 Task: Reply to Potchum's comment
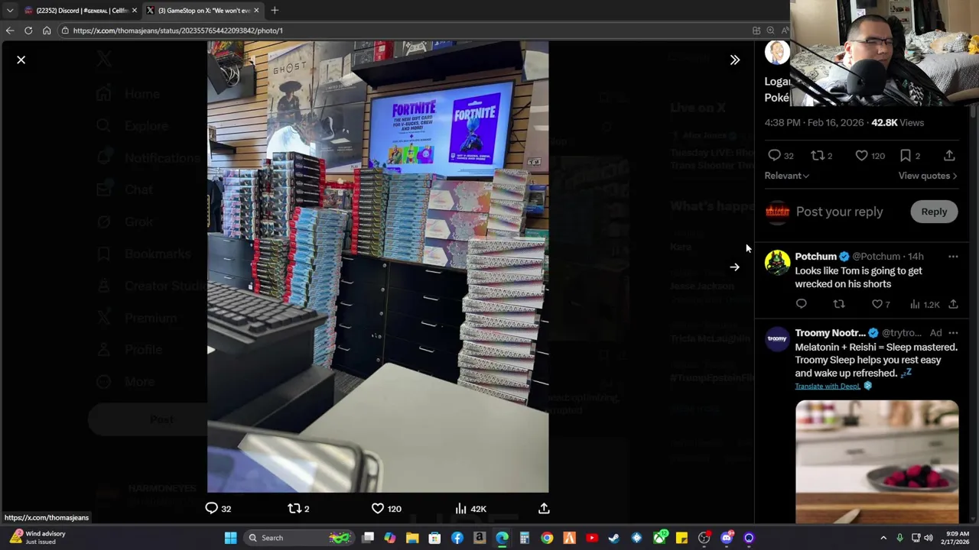(x=801, y=304)
